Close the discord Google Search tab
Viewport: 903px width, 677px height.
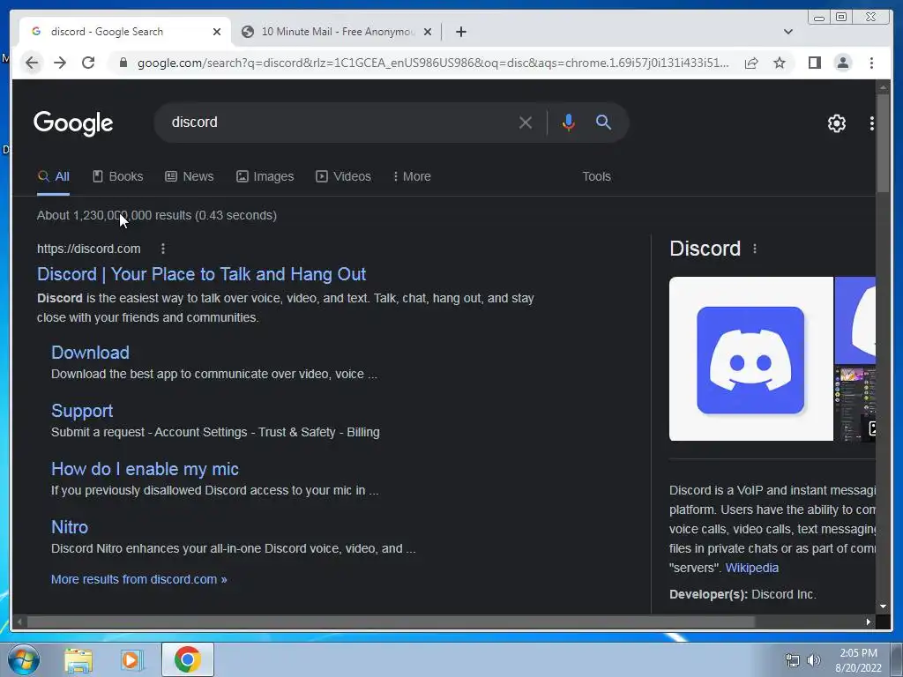(x=217, y=32)
